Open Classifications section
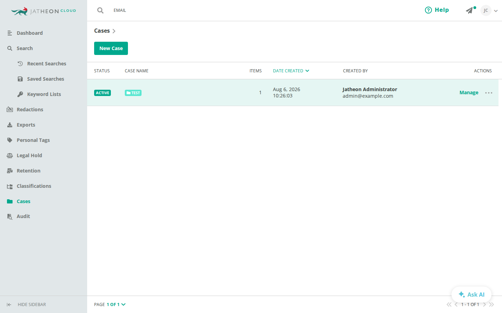This screenshot has height=313, width=502. pyautogui.click(x=34, y=186)
